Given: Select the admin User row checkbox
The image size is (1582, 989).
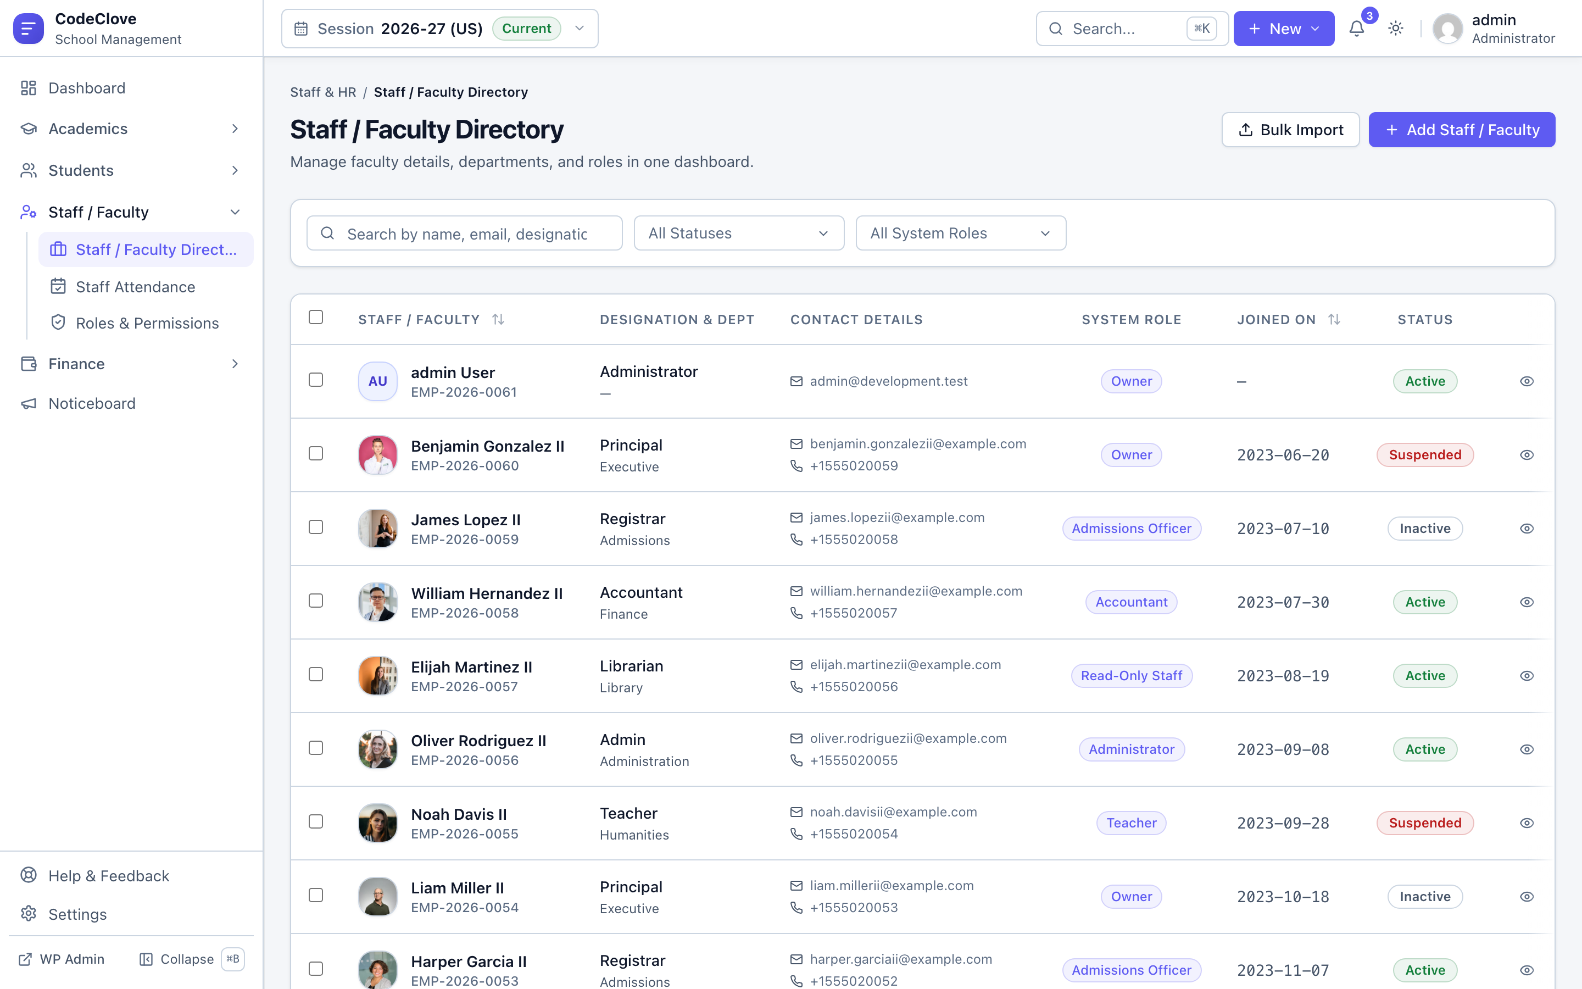Looking at the screenshot, I should [x=316, y=380].
